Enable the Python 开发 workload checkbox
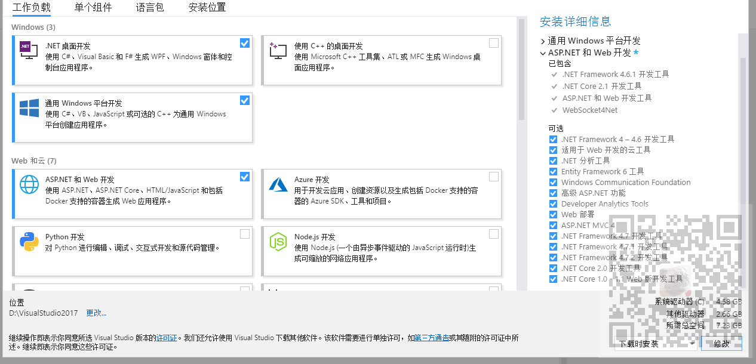This screenshot has width=756, height=364. [245, 234]
